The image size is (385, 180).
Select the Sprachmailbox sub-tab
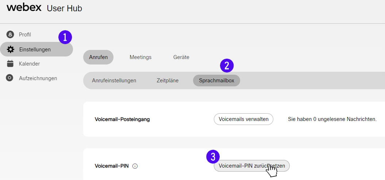point(216,81)
